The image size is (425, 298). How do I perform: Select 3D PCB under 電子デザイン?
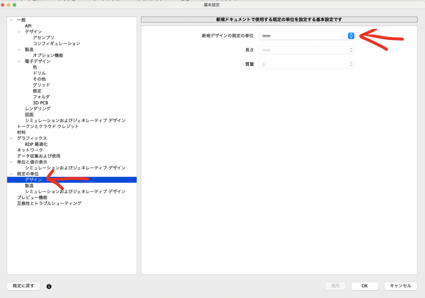click(41, 103)
